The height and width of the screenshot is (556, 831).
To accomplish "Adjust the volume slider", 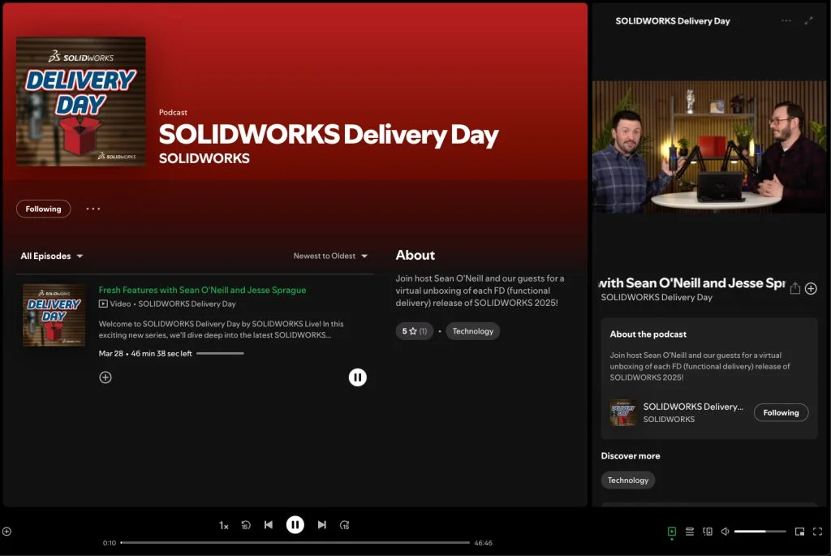I will pos(760,532).
